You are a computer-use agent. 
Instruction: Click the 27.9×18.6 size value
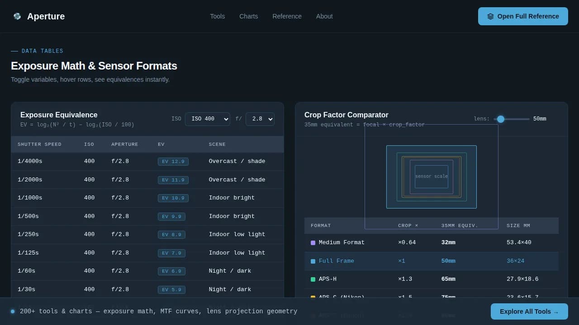[522, 279]
